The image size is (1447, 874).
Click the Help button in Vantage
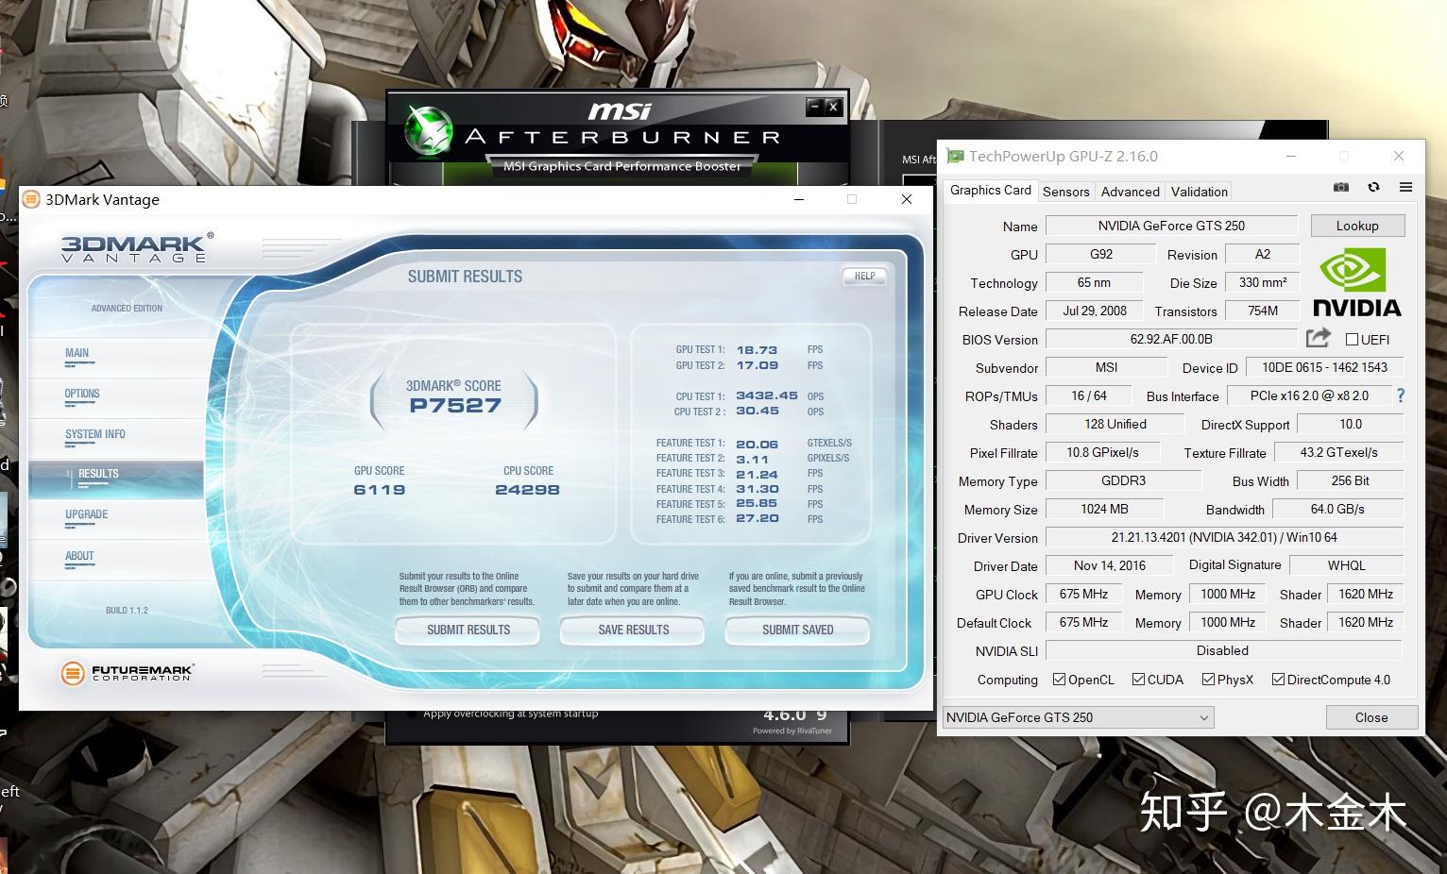[864, 277]
